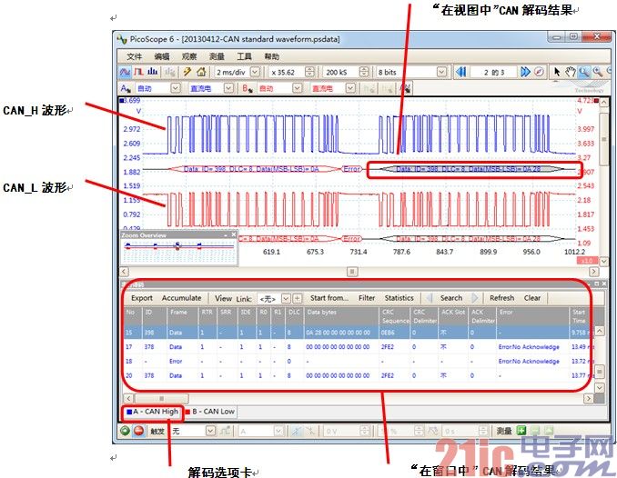The height and width of the screenshot is (478, 617).
Task: Click the Statistics button
Action: click(399, 298)
